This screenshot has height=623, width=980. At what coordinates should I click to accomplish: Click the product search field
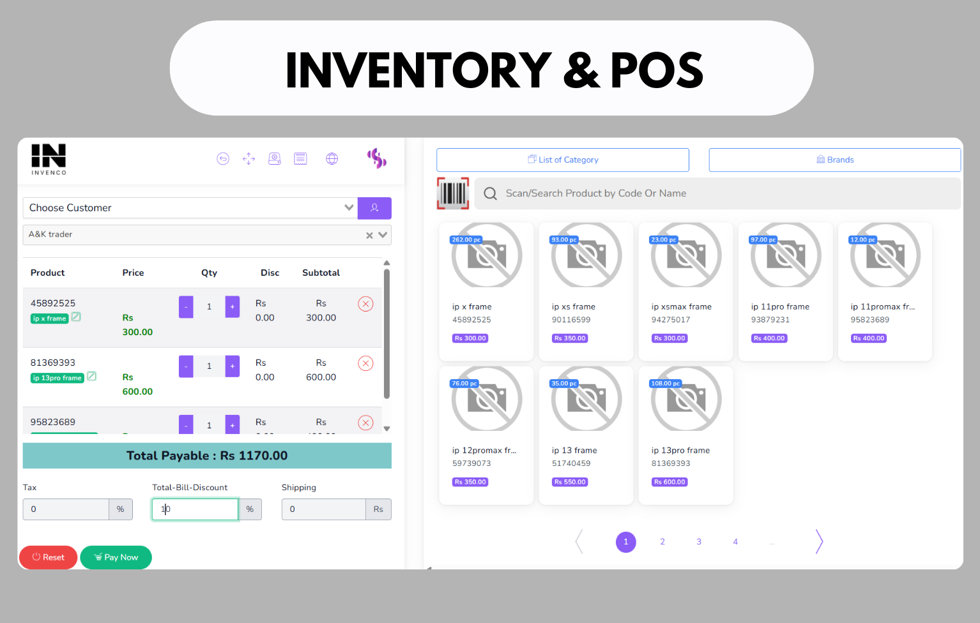click(716, 193)
